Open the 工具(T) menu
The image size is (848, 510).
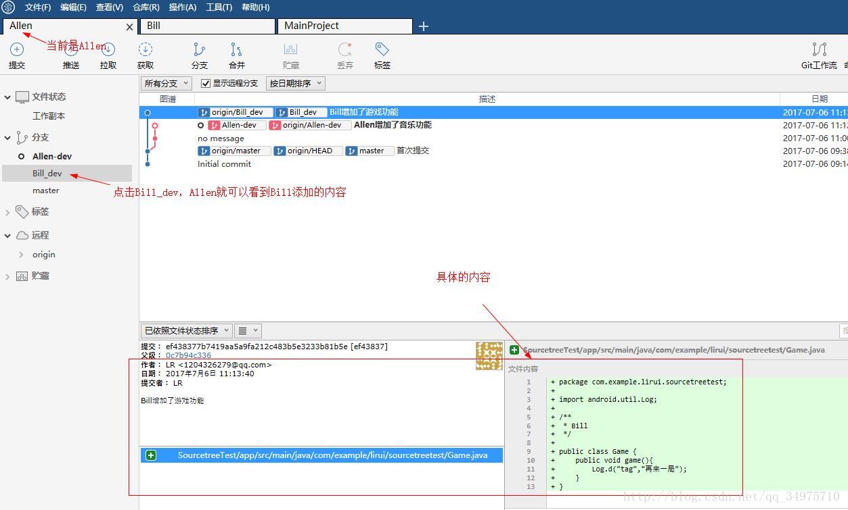219,7
